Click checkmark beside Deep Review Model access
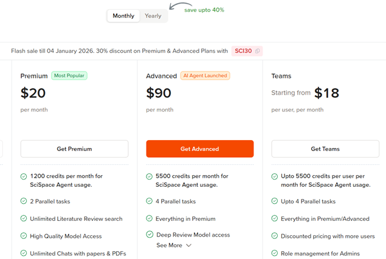 (150, 235)
